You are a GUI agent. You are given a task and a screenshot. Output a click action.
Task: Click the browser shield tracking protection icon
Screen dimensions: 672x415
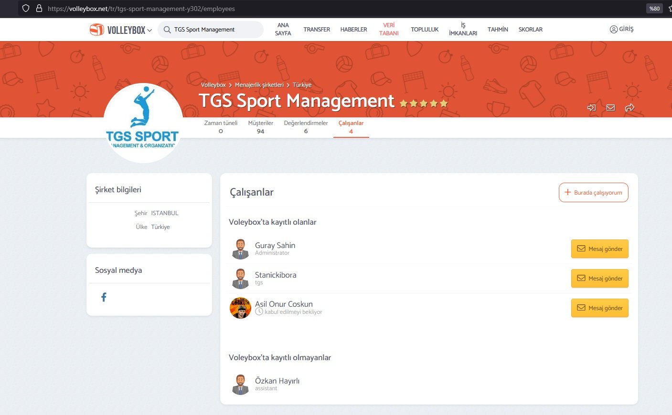coord(26,8)
